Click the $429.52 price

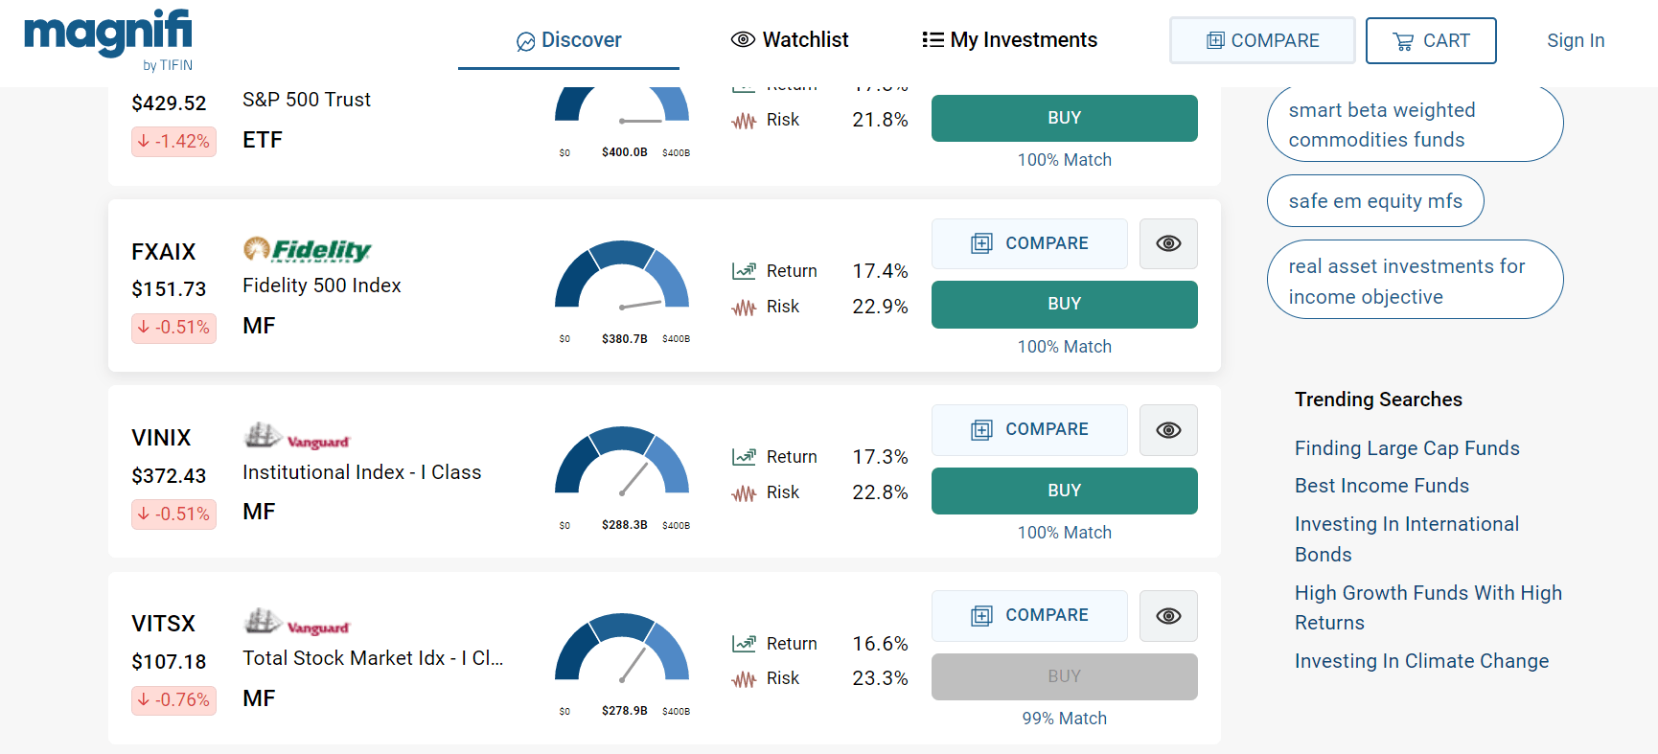169,103
